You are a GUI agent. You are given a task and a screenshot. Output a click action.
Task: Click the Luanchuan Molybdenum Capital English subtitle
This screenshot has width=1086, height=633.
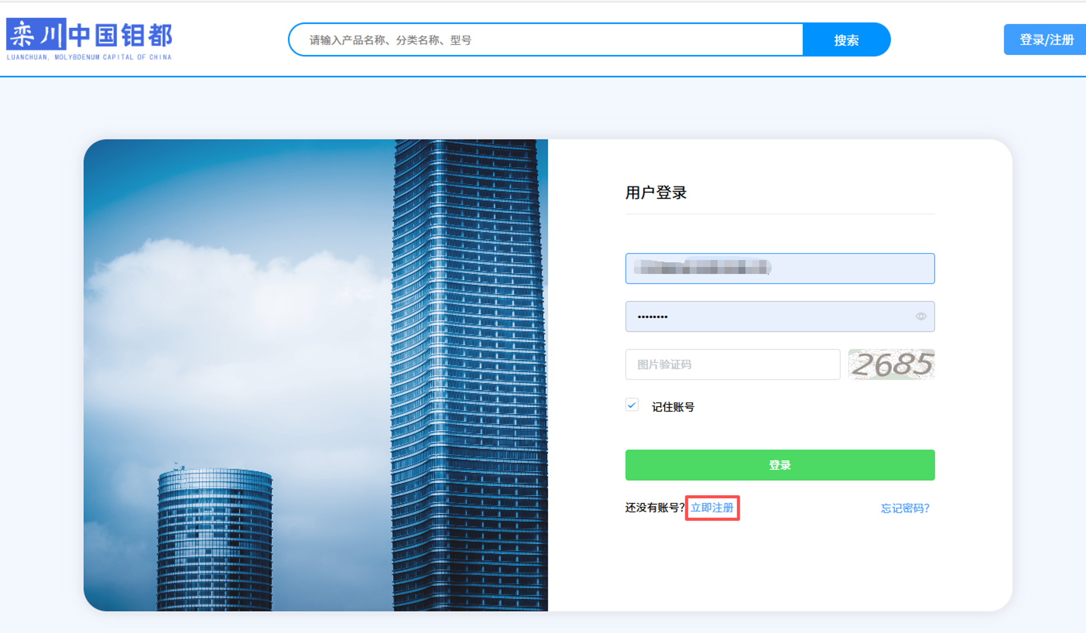click(x=89, y=57)
